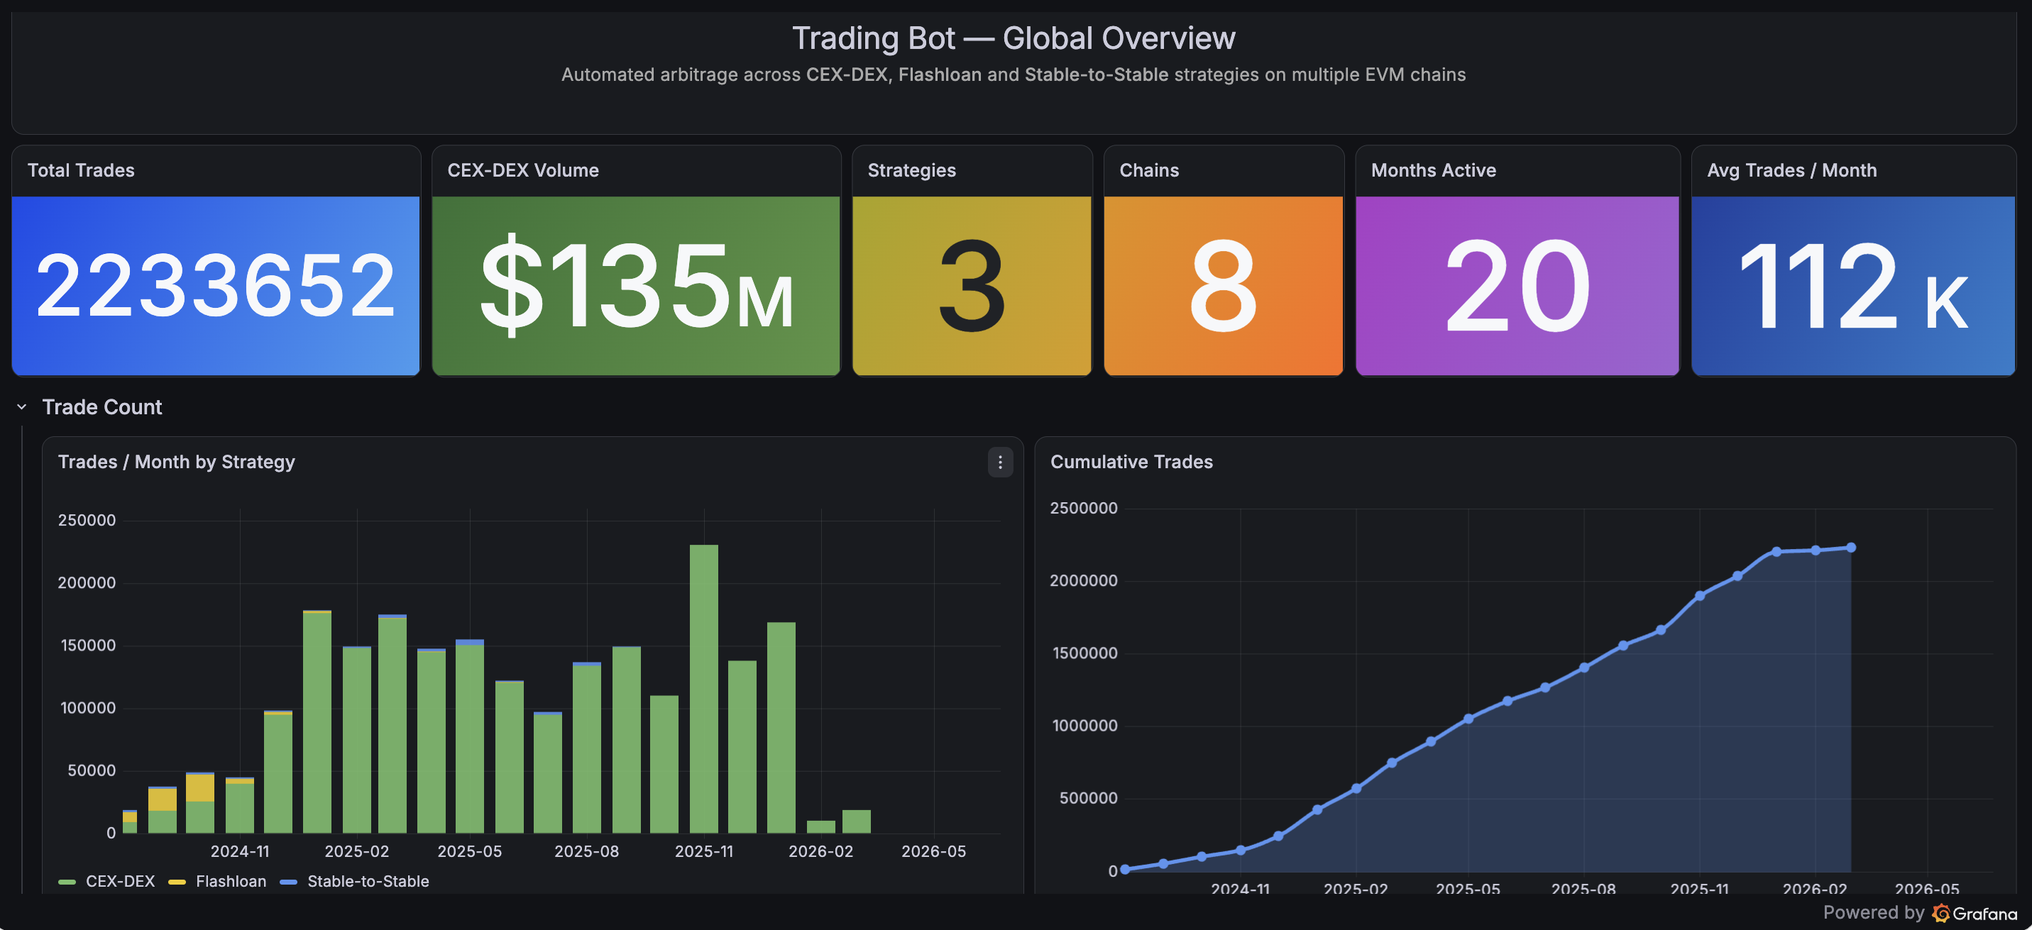Click the tallest bar in the monthly trades chart
Viewport: 2032px width, 930px height.
[x=703, y=688]
